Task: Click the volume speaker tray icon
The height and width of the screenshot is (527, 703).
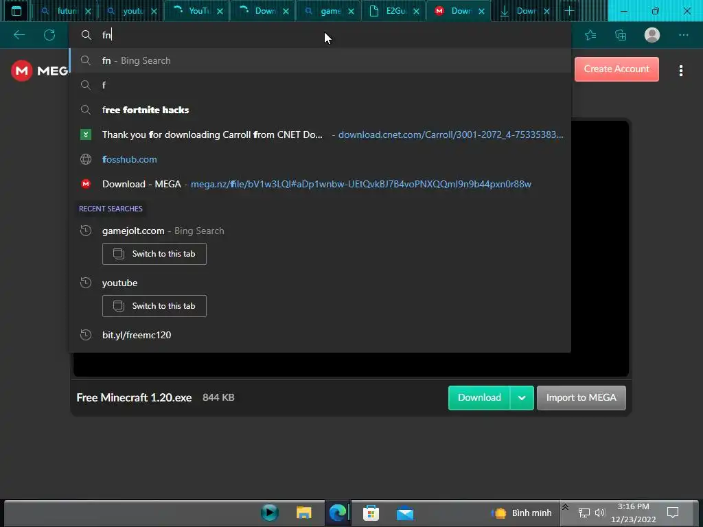Action: (600, 513)
